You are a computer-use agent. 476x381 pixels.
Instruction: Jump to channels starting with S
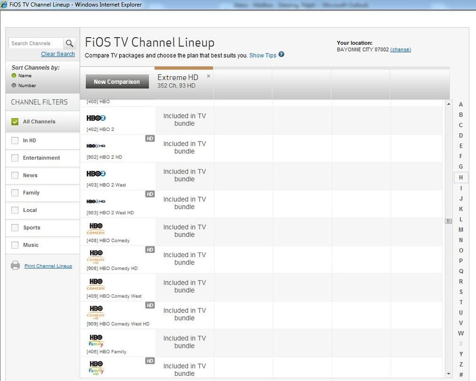461,292
